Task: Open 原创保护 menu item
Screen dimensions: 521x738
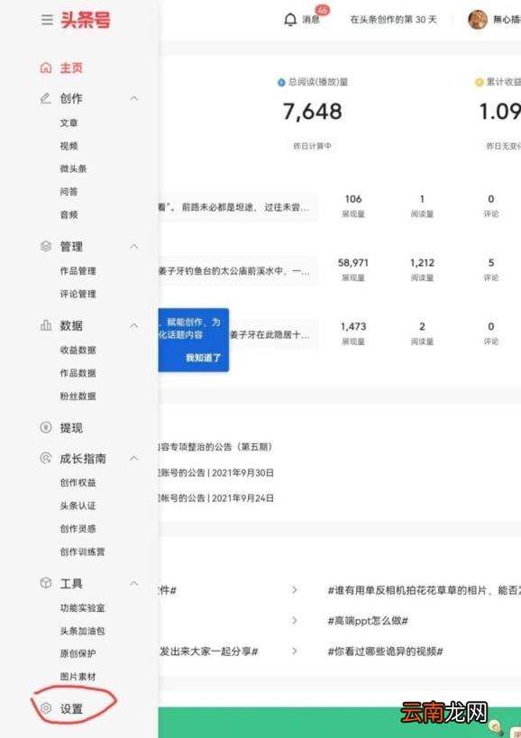Action: click(x=78, y=654)
